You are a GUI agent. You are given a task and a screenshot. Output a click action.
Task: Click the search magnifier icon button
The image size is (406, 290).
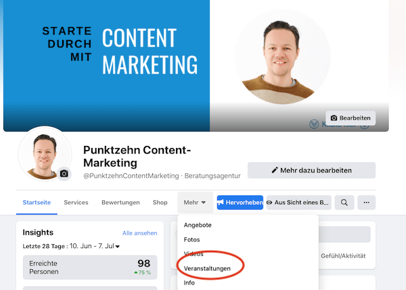pos(344,202)
